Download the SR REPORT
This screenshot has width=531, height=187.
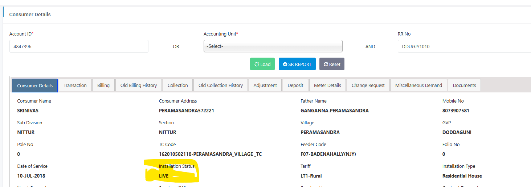pyautogui.click(x=297, y=64)
